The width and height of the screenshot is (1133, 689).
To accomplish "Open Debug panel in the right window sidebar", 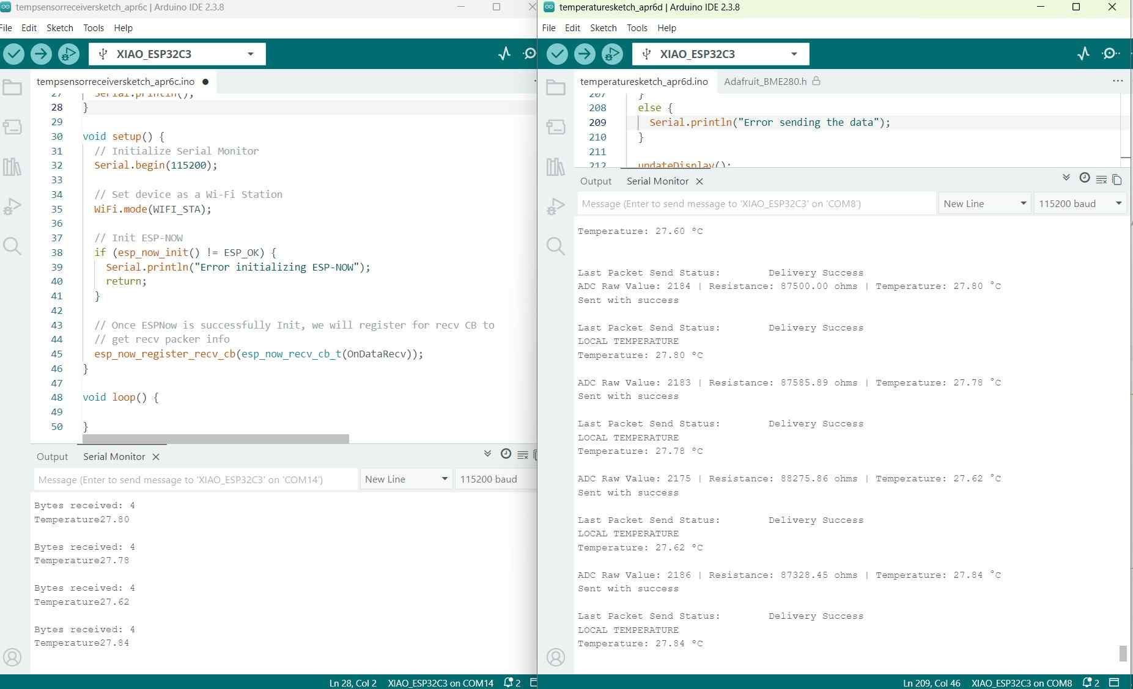I will coord(556,206).
